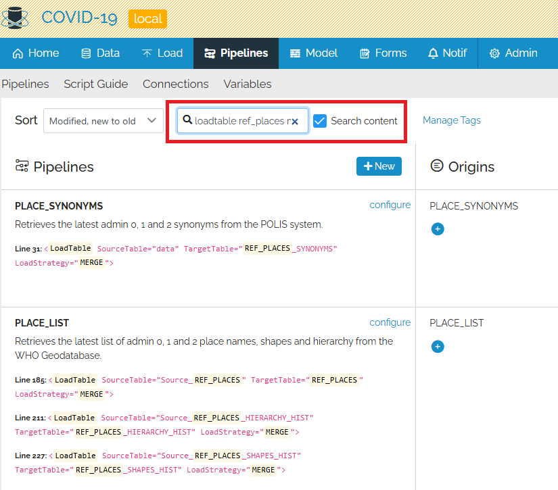Click the Line 227 search result

[158, 462]
